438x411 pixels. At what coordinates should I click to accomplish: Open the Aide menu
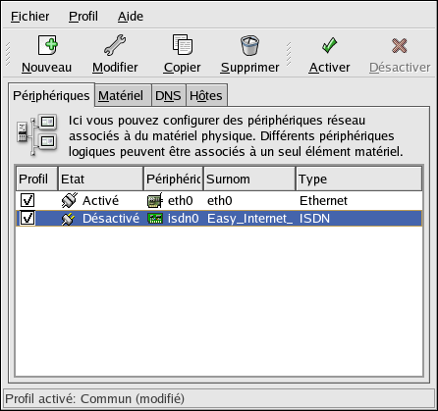[131, 16]
